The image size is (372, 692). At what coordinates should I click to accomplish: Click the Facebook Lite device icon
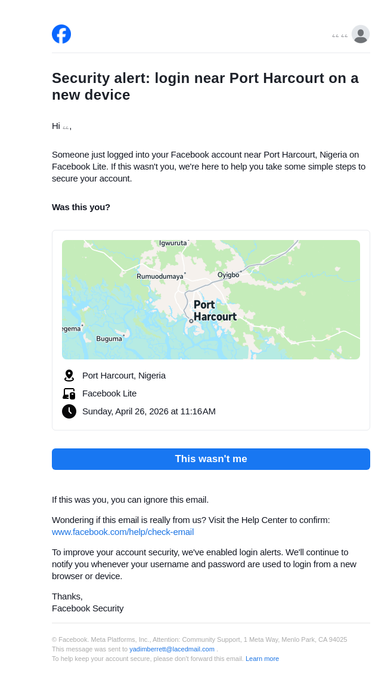click(69, 393)
